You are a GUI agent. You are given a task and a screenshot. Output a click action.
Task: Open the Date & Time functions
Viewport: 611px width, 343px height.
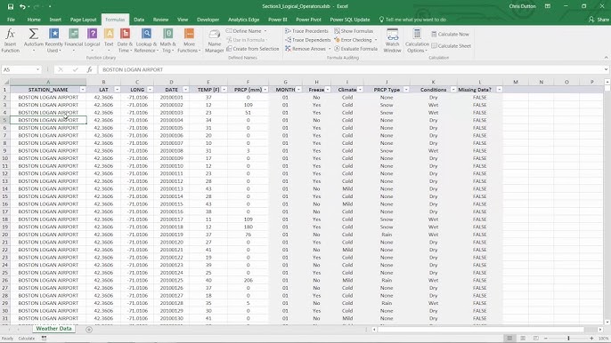pyautogui.click(x=125, y=40)
